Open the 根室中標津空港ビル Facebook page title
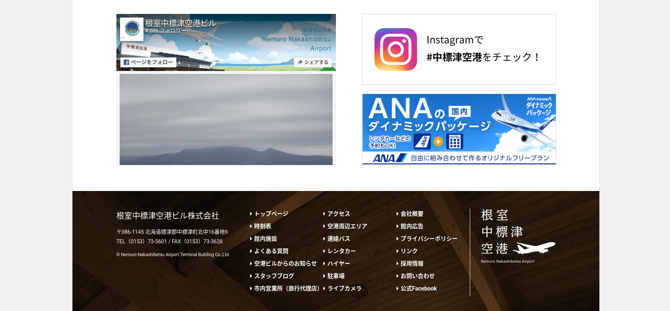Screen dimensions: 670x311 [x=180, y=23]
